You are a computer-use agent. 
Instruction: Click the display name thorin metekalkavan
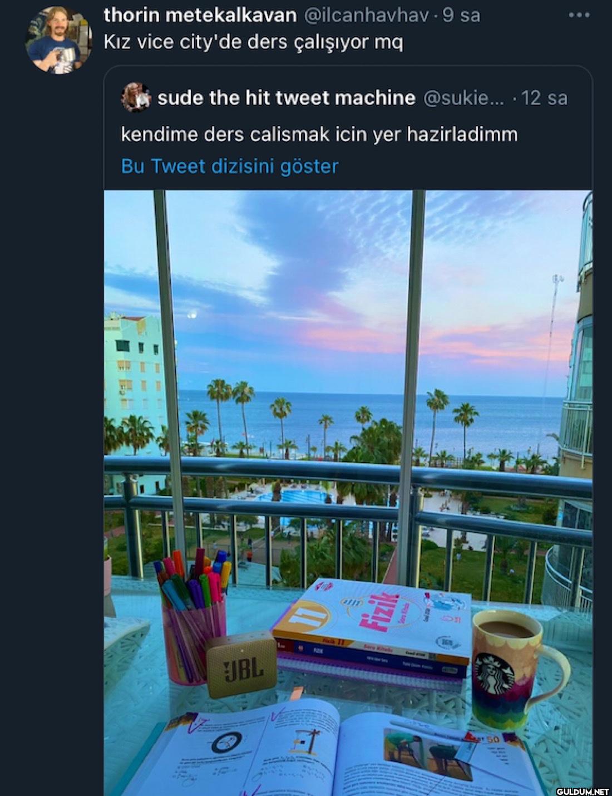pos(200,15)
